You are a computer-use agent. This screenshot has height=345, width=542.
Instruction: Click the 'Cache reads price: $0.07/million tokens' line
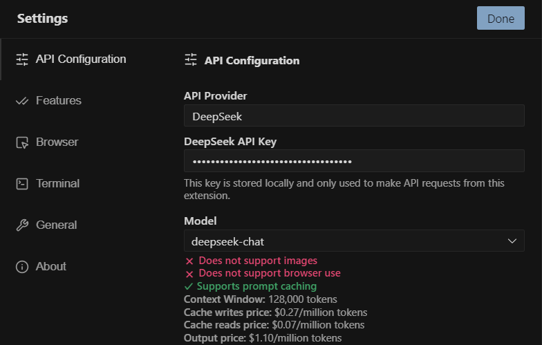pyautogui.click(x=274, y=325)
